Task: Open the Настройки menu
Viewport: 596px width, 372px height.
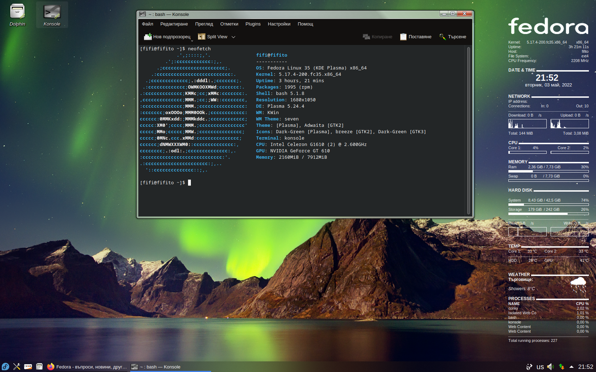Action: (279, 24)
